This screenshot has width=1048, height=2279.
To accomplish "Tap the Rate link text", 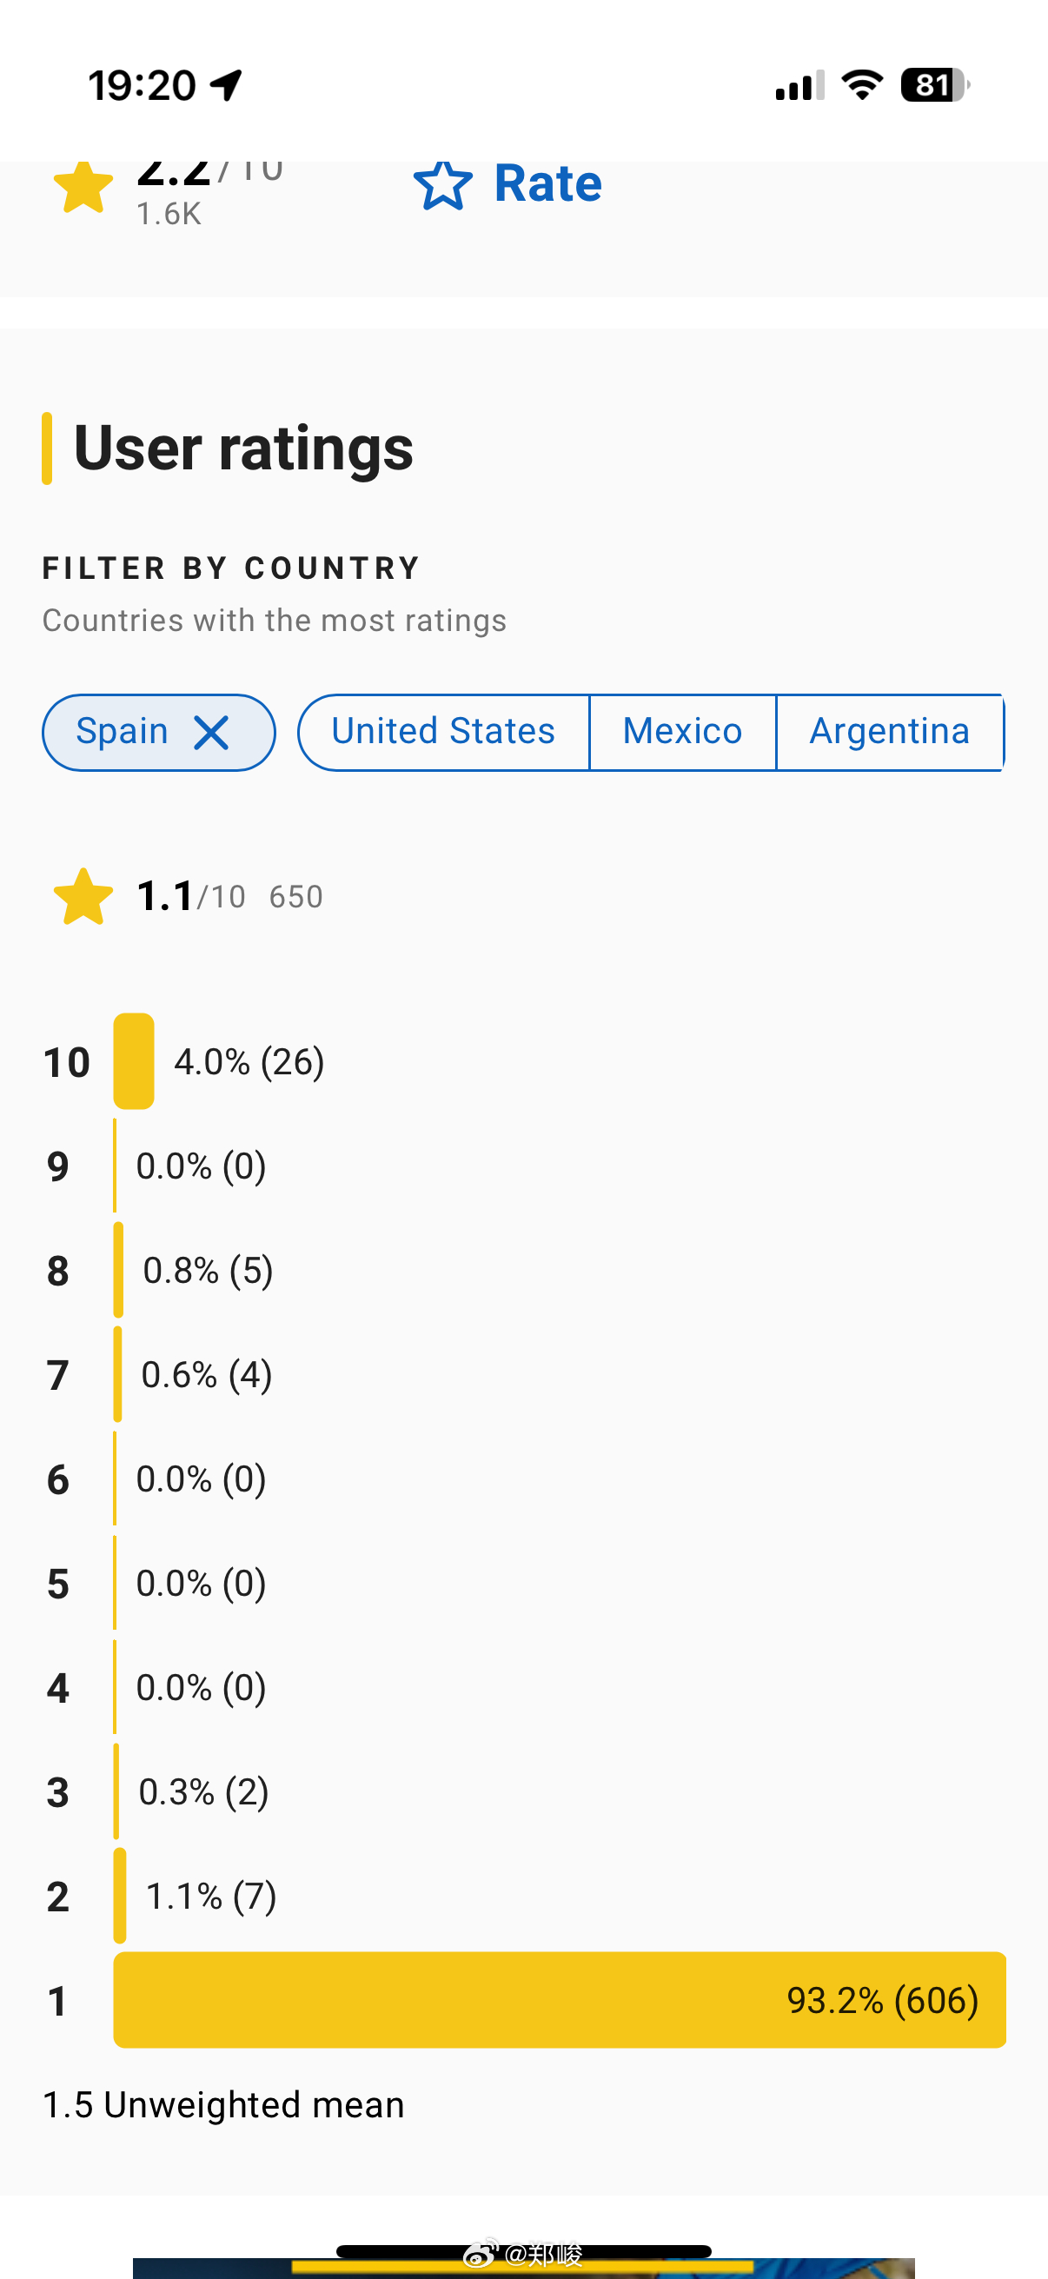I will (547, 183).
